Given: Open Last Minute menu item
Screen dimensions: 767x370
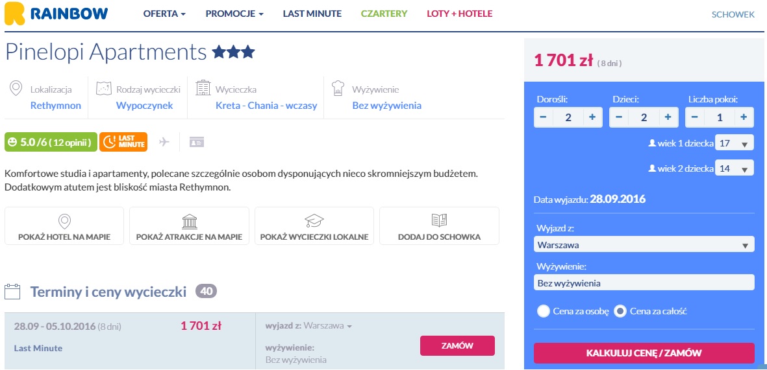Looking at the screenshot, I should [312, 14].
